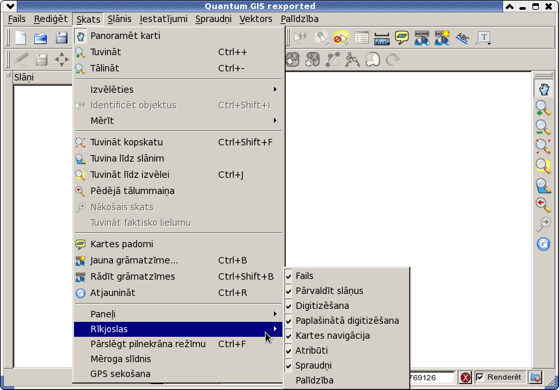Viewport: 559px width, 390px height.
Task: Choose Tuvina līdz slānim menu item
Action: 179,158
